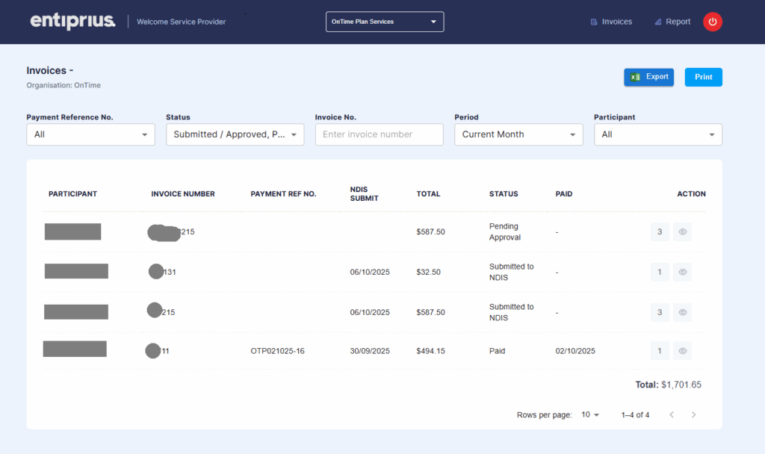View the $494.15 Paid invoice eye icon
The image size is (765, 454).
682,351
